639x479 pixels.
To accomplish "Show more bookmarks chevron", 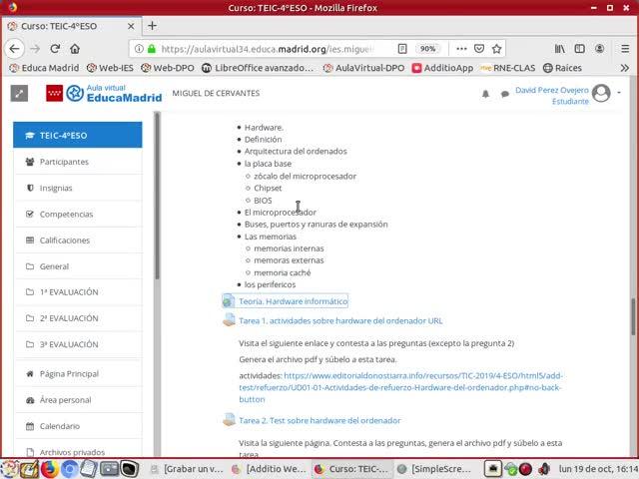I will 625,68.
